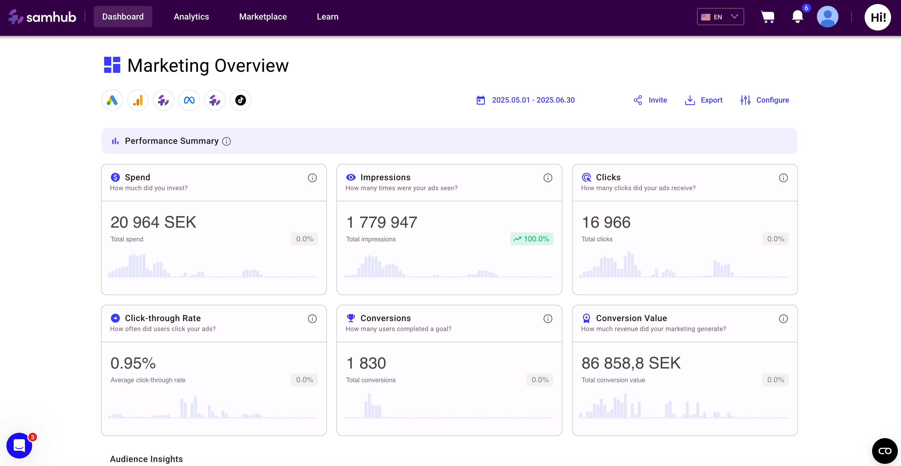
Task: Click Performance Summary info icon
Action: pyautogui.click(x=227, y=141)
